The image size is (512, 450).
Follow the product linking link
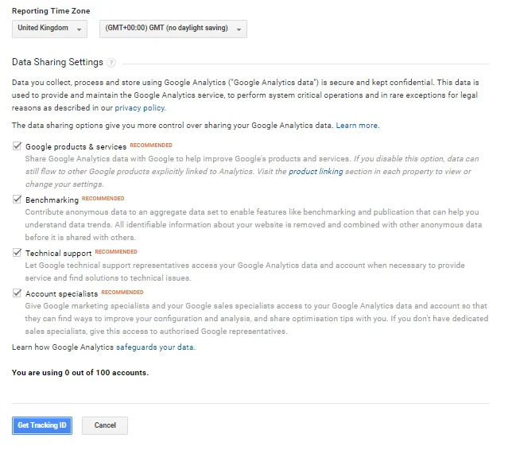pos(316,172)
